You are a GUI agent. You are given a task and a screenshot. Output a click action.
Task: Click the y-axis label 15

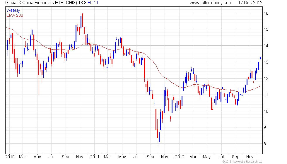click(x=266, y=29)
